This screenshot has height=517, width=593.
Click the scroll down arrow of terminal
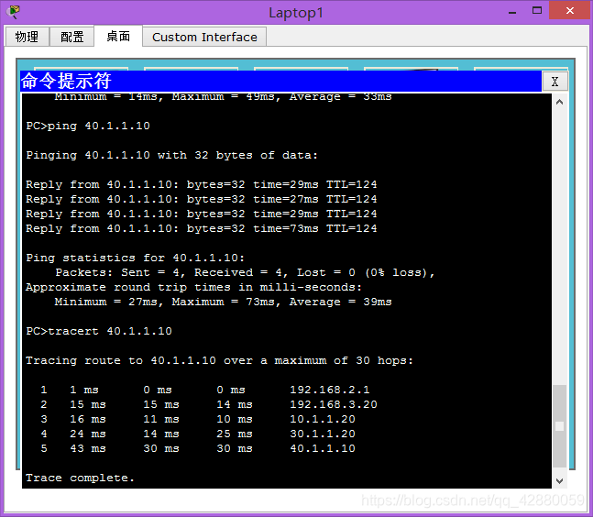[559, 481]
